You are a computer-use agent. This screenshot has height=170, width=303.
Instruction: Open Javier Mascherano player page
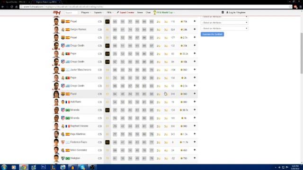click(81, 69)
